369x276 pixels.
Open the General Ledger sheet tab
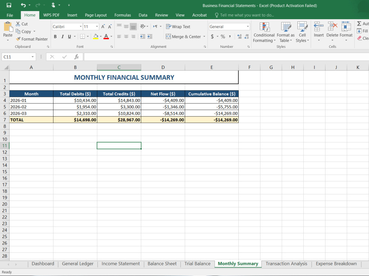pos(77,263)
